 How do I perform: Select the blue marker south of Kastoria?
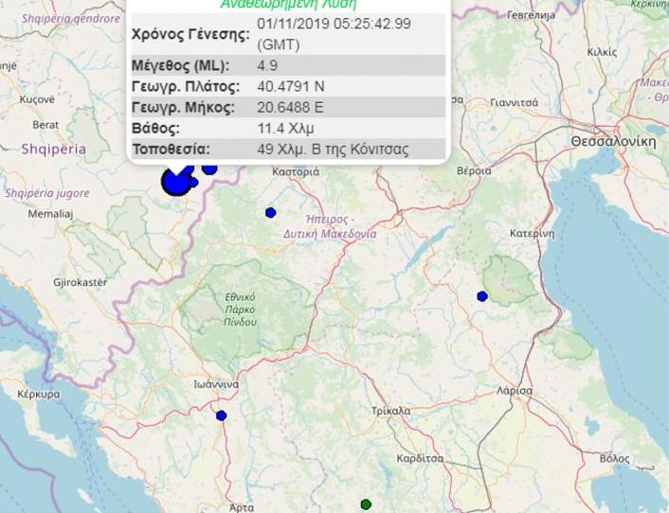pyautogui.click(x=271, y=212)
